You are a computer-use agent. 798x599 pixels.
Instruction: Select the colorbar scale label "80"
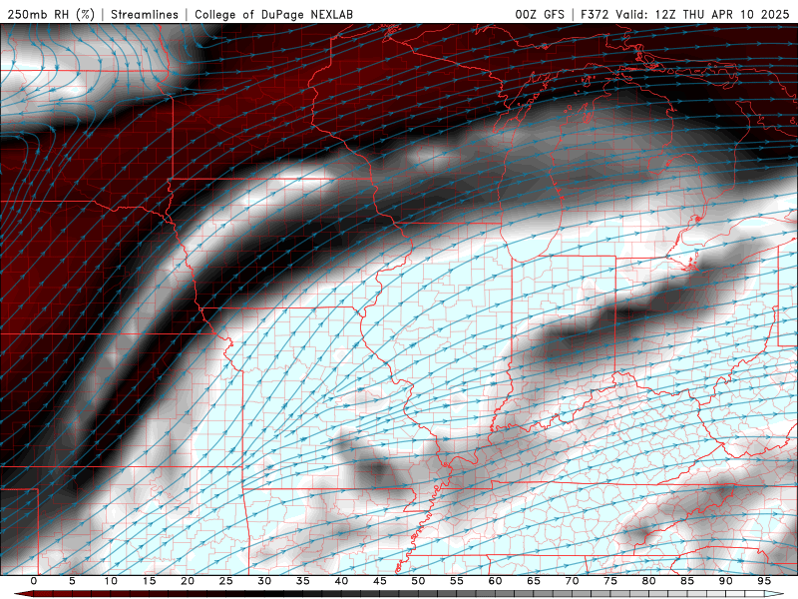coord(648,581)
